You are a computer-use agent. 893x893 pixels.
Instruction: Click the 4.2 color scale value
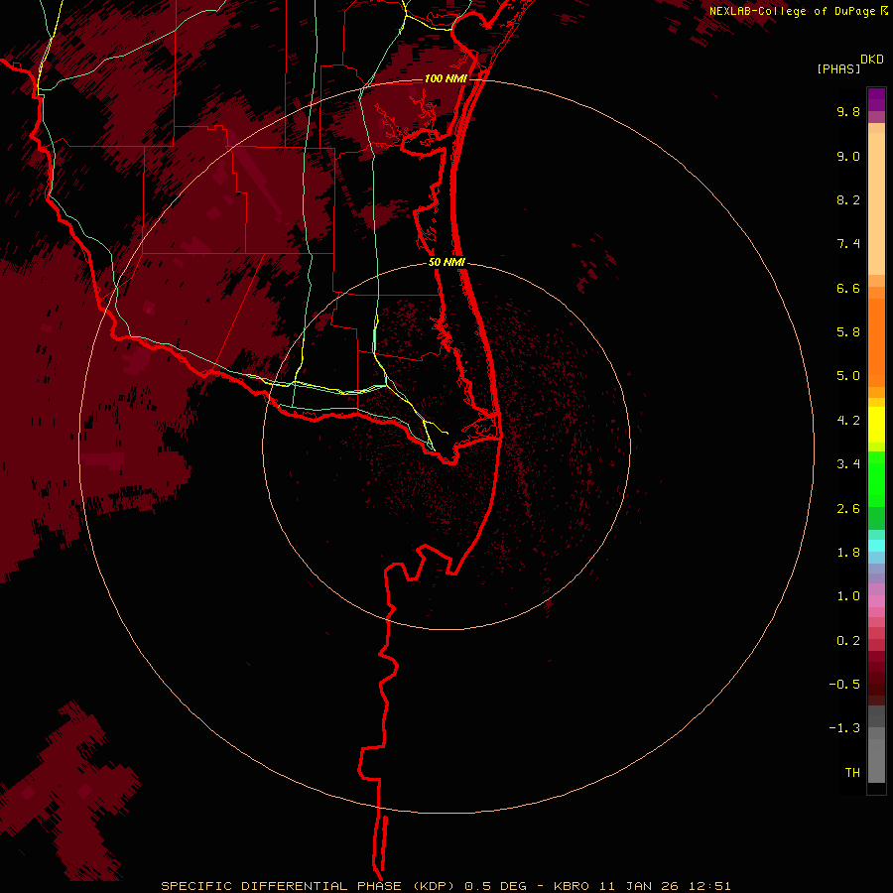pos(848,421)
